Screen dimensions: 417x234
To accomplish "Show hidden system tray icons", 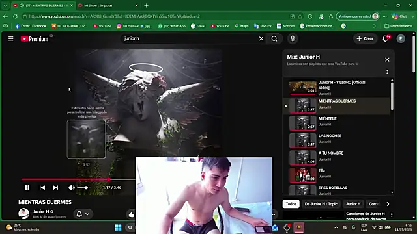I will (x=336, y=227).
